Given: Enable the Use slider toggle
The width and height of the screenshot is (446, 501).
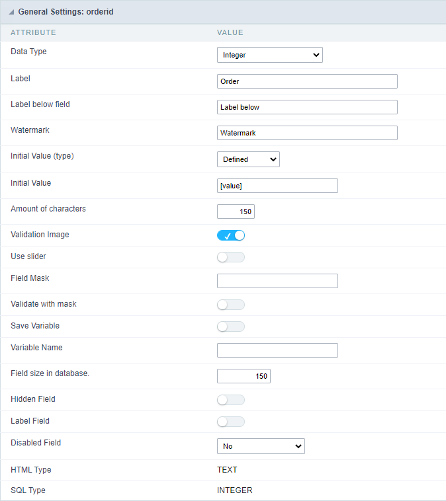Looking at the screenshot, I should click(x=231, y=257).
